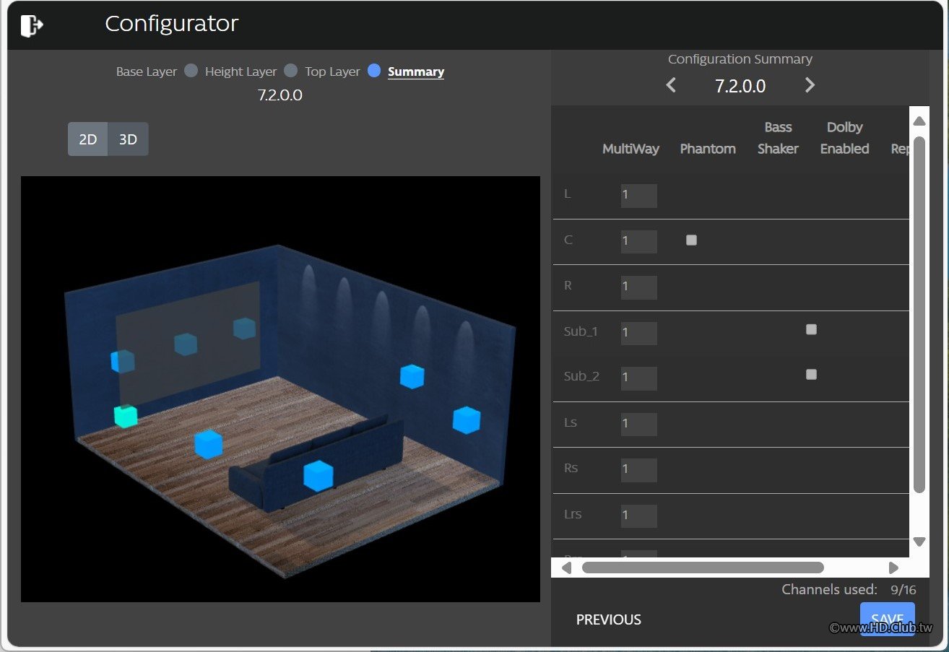Viewport: 949px width, 652px height.
Task: Open the Summary step
Action: 416,71
